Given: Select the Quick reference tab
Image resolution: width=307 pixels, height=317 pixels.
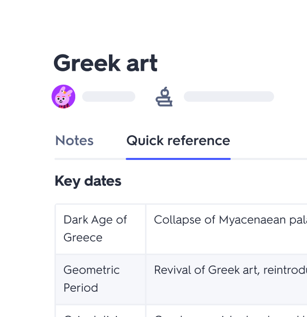Looking at the screenshot, I should (x=178, y=141).
